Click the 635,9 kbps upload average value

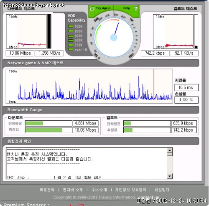[x=184, y=123]
